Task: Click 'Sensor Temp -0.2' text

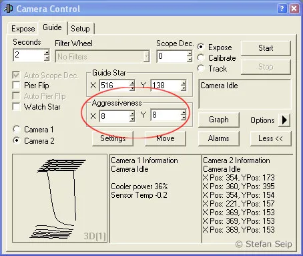Action: (x=139, y=195)
